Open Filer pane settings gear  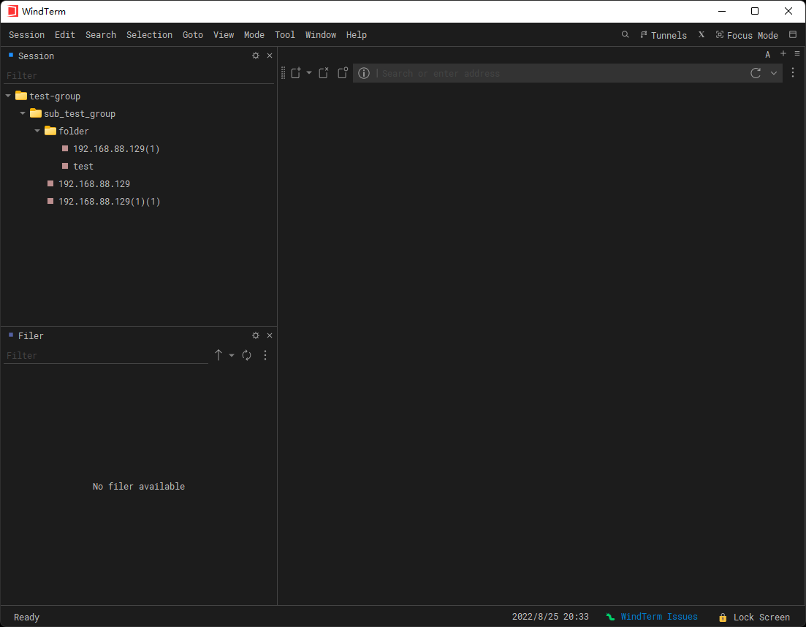coord(256,335)
